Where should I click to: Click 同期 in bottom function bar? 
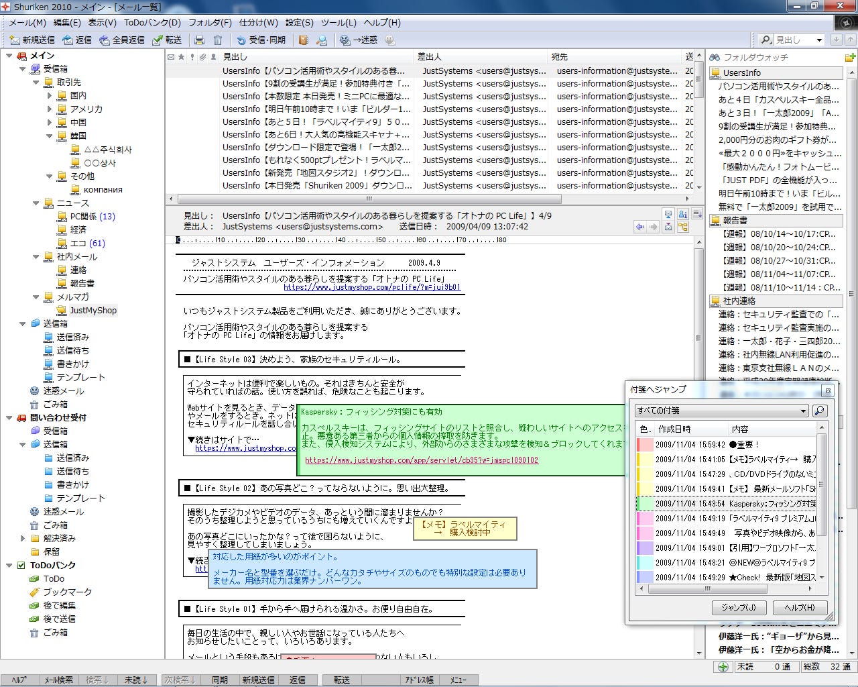(x=220, y=680)
